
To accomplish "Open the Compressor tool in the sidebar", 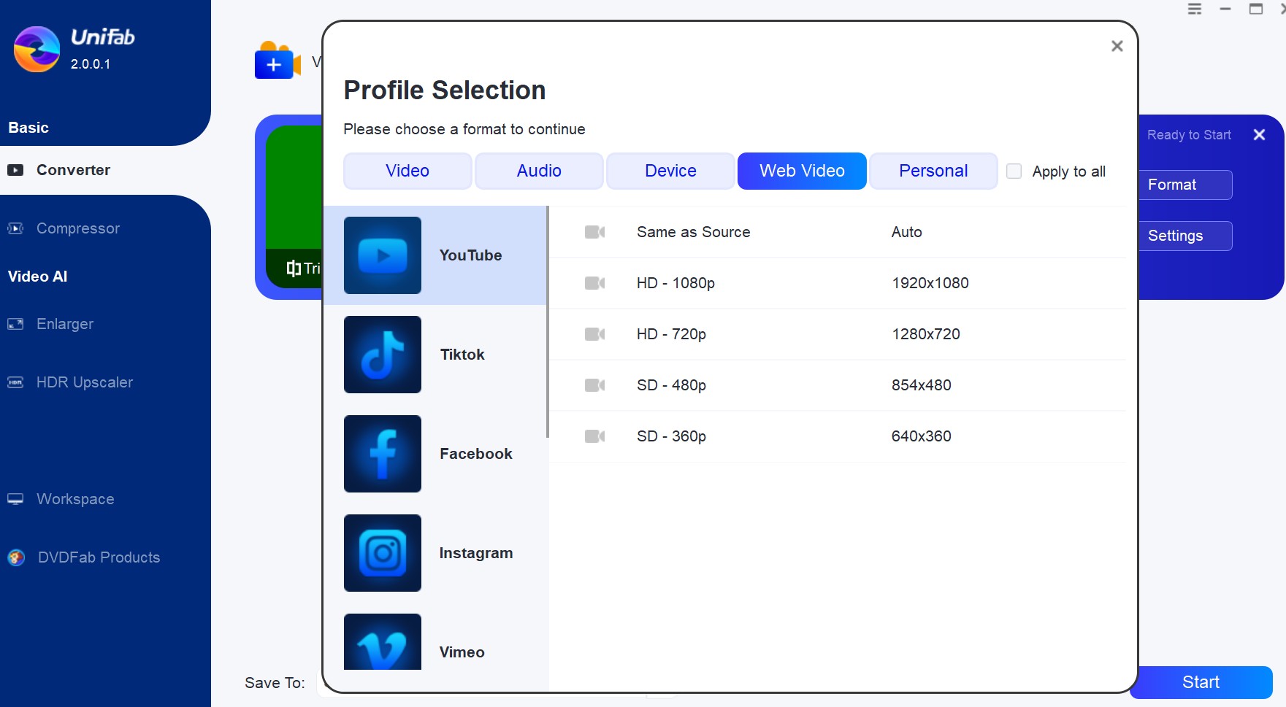I will pos(77,228).
